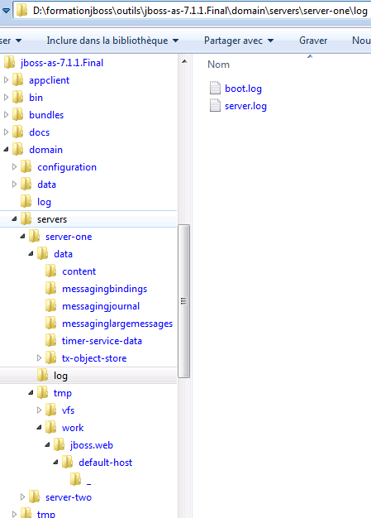
Task: Collapse the servers tree node
Action: click(x=14, y=219)
